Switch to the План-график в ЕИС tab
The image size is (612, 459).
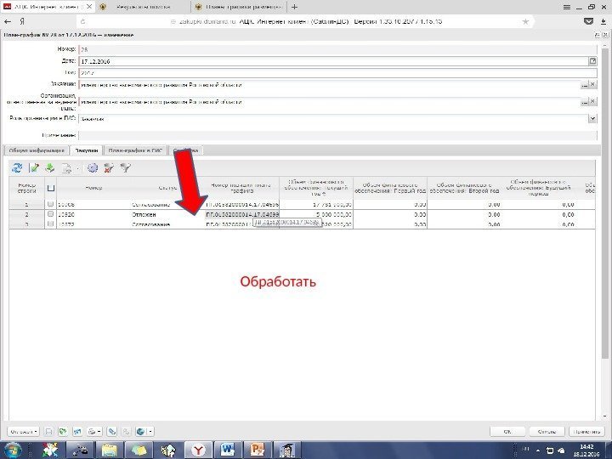135,150
